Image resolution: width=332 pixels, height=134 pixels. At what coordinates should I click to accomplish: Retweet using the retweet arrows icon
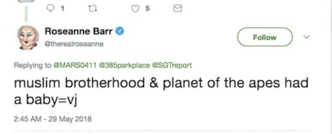click(91, 9)
